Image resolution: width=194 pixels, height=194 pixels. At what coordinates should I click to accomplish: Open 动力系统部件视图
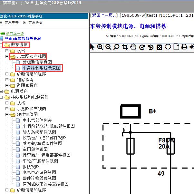pos(39,132)
